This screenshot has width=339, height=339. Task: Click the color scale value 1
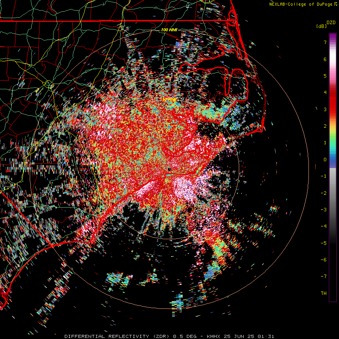click(325, 143)
